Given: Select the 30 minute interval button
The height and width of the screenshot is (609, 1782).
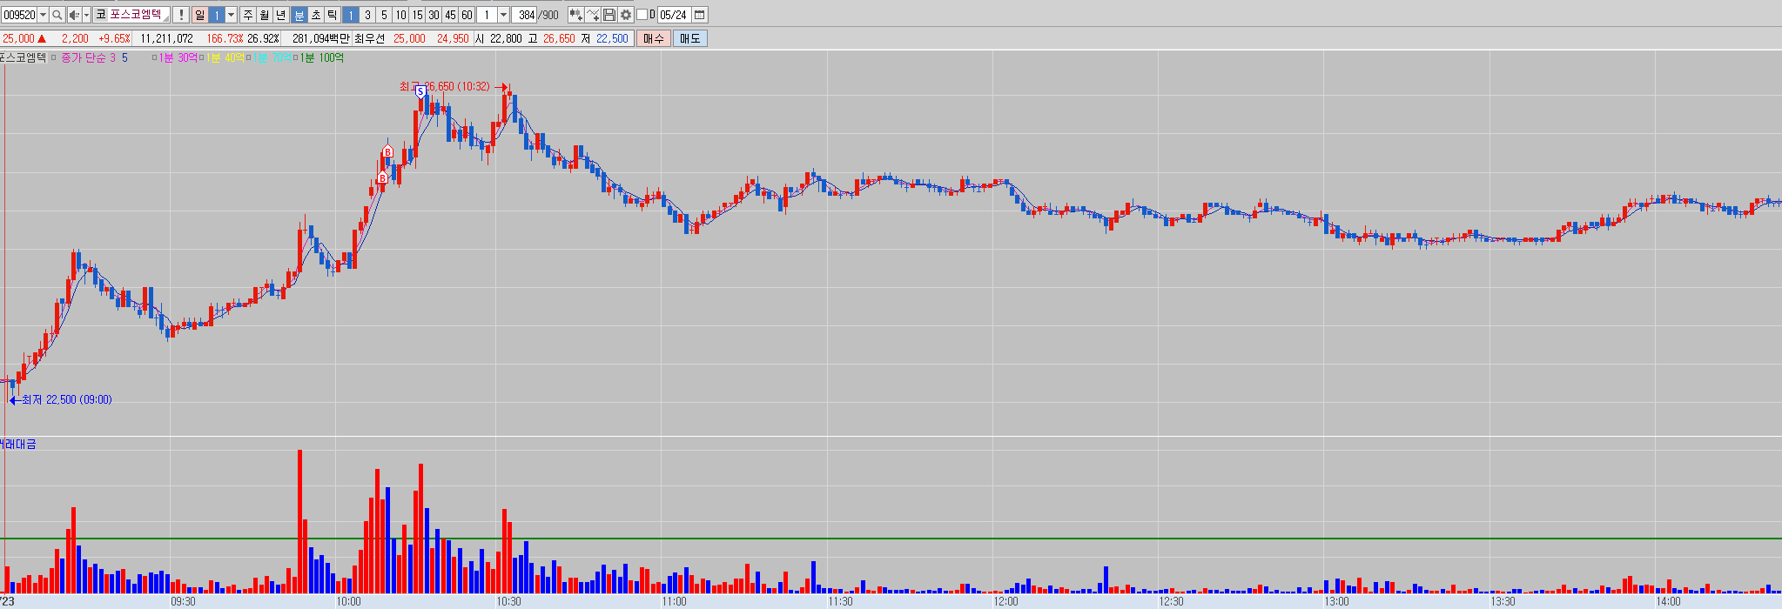Looking at the screenshot, I should tap(434, 15).
